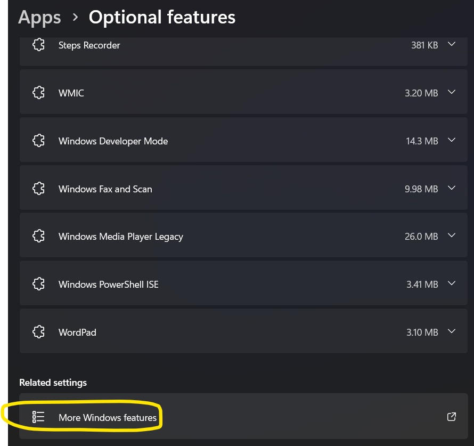
Task: Click the More Windows features list icon
Action: click(38, 417)
